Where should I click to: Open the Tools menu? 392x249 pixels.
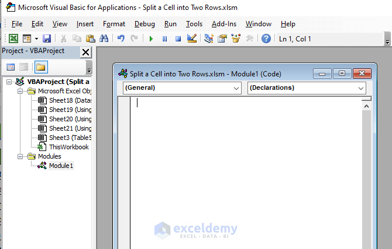click(194, 24)
